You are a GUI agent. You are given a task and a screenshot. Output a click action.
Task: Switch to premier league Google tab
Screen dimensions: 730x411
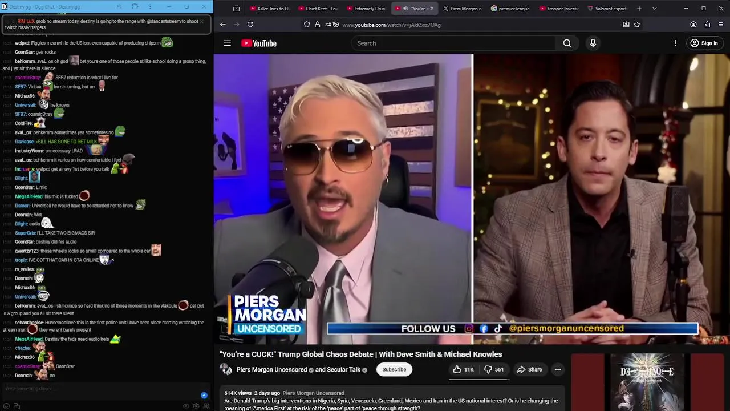[510, 9]
